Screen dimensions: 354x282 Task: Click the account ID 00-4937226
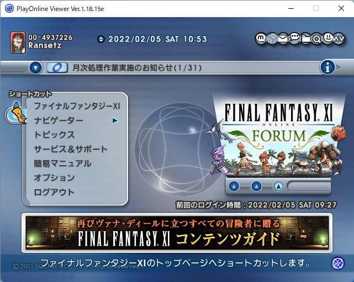tap(50, 37)
